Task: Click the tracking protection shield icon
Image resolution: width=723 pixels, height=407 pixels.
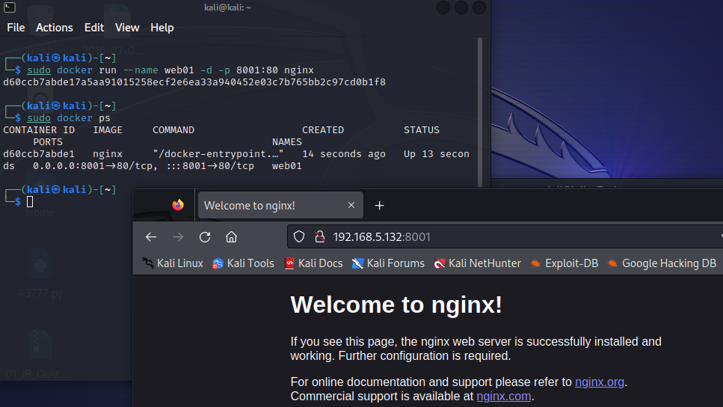Action: click(299, 236)
